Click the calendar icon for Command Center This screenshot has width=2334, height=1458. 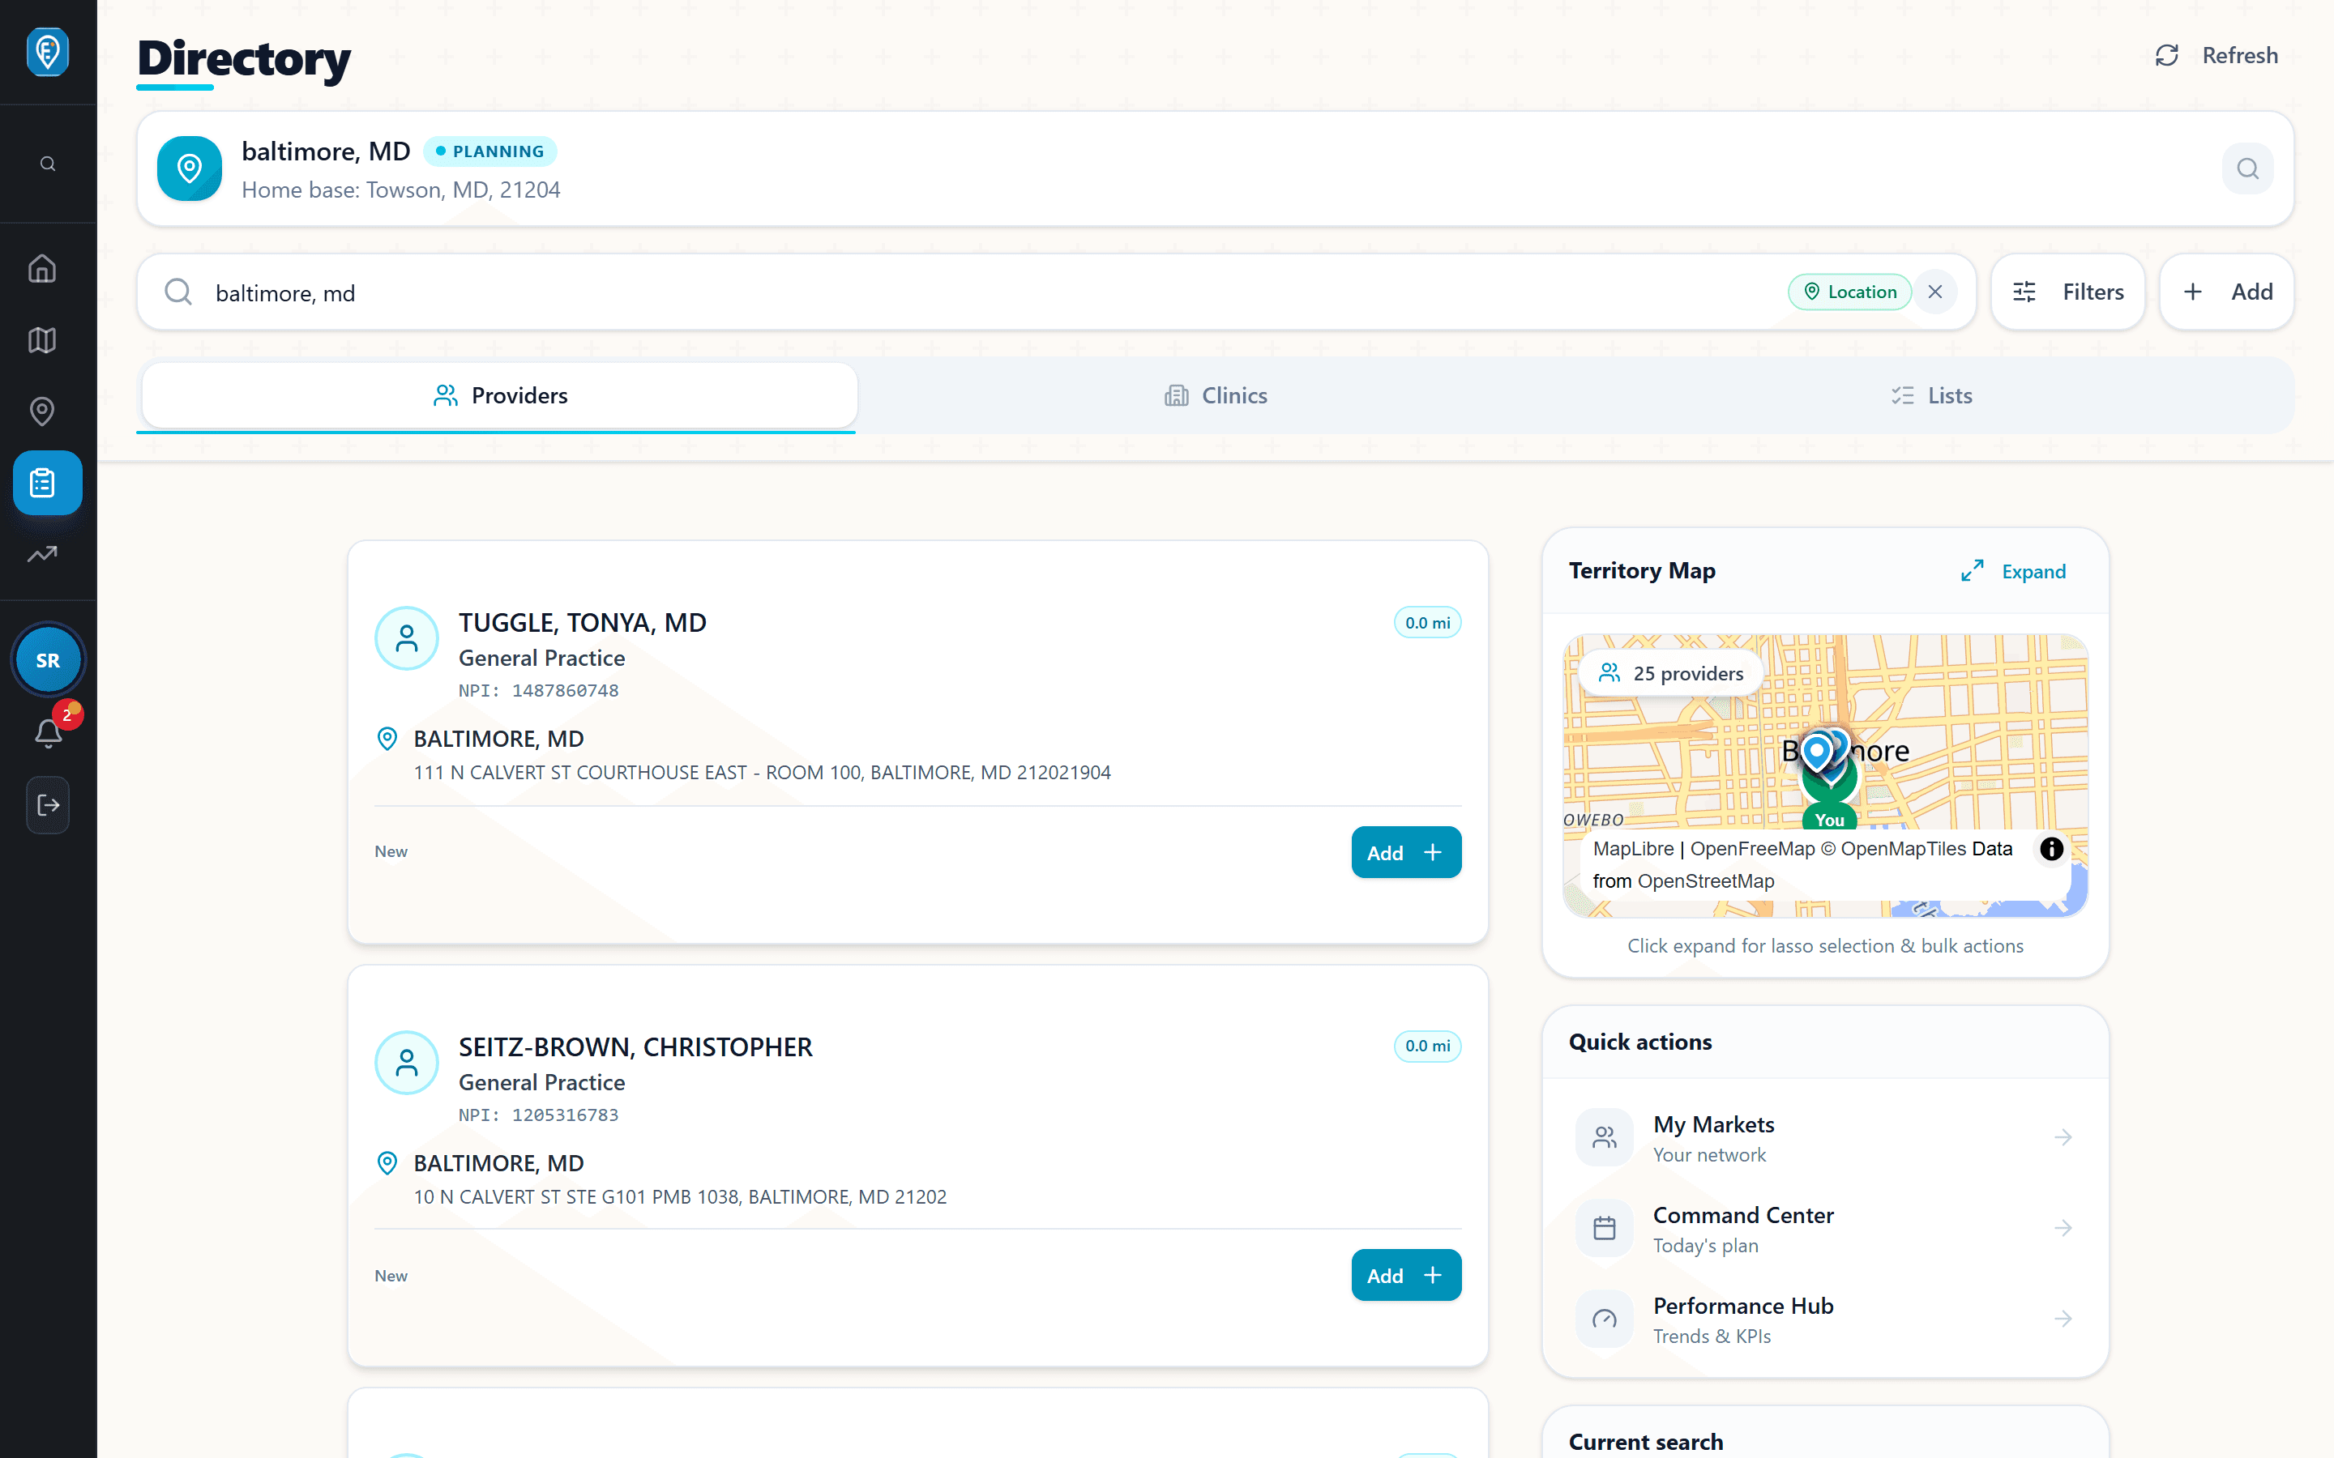(x=1605, y=1229)
